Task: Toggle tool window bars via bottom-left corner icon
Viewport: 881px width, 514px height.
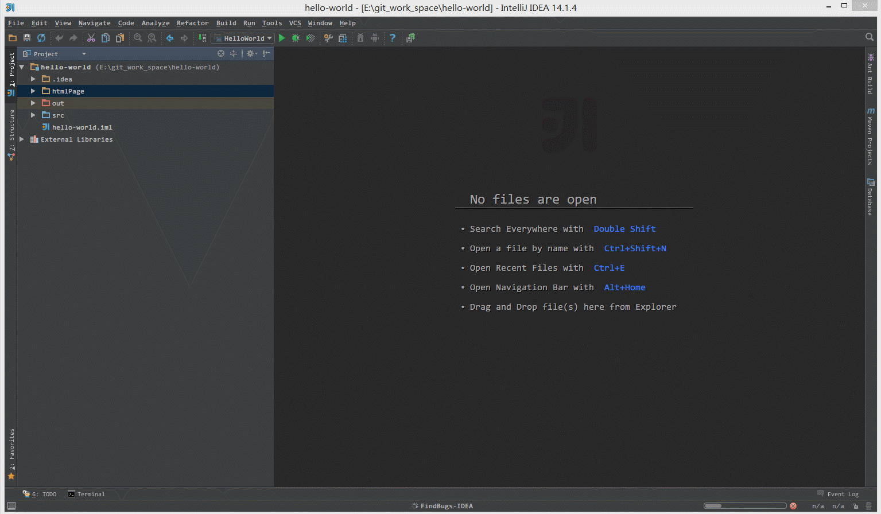Action: point(11,506)
